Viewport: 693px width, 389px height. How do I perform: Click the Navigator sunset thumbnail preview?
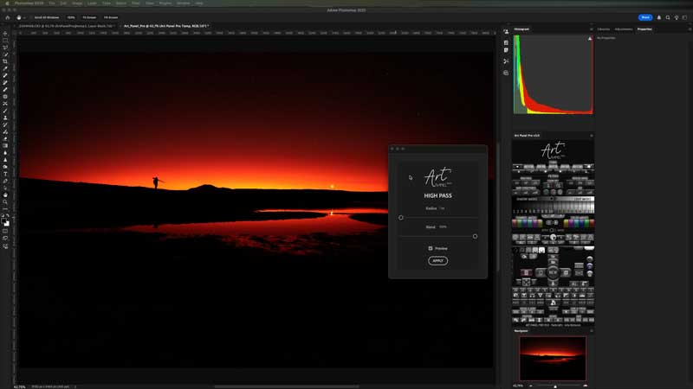pos(552,356)
